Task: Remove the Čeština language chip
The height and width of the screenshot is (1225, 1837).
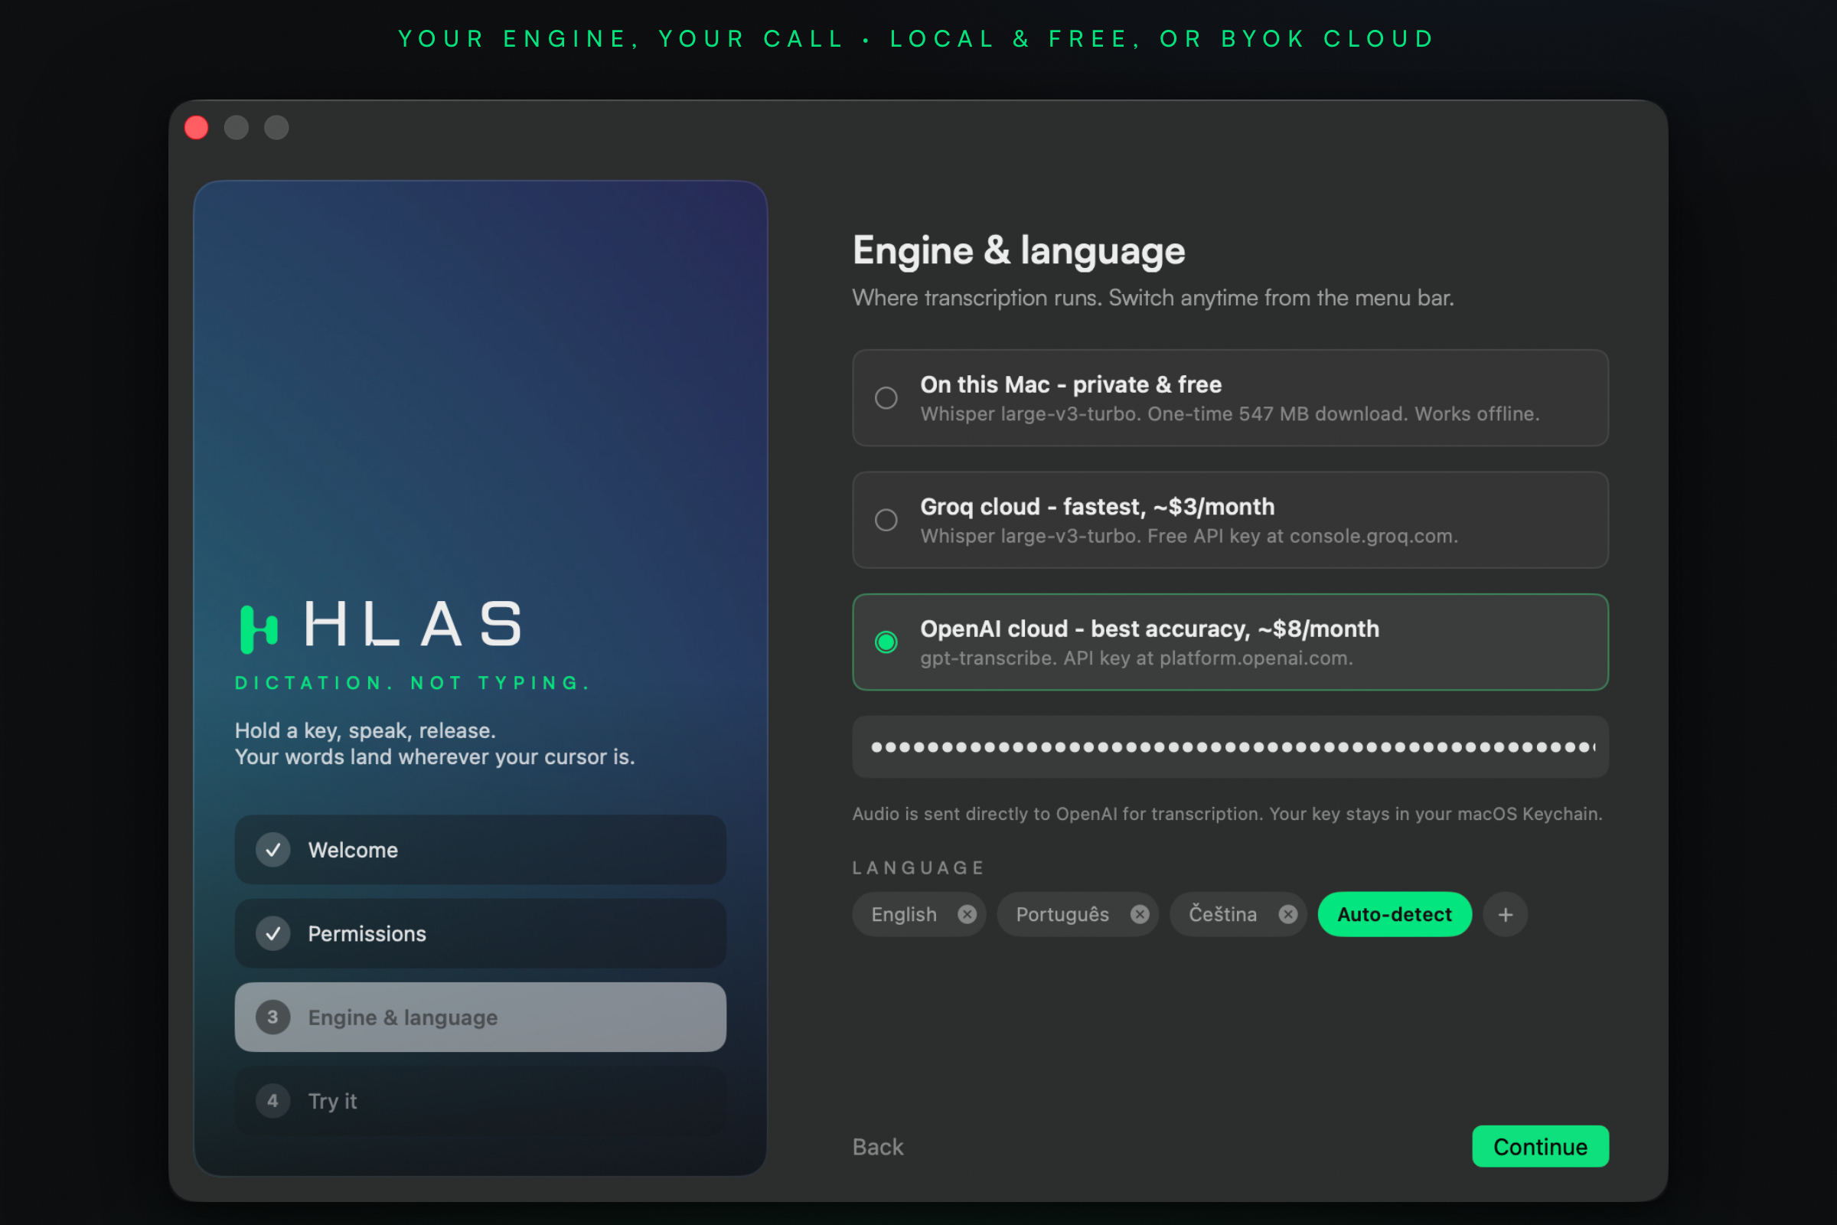Action: 1288,914
